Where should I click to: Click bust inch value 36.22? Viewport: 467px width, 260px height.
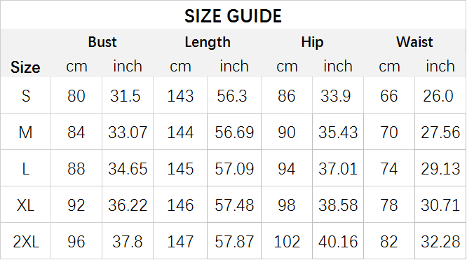[128, 205]
